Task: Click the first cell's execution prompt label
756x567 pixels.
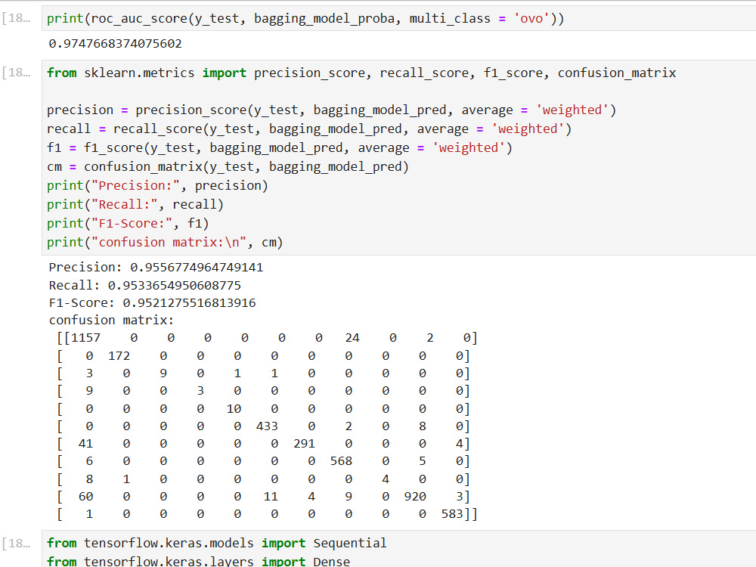Action: coord(17,18)
